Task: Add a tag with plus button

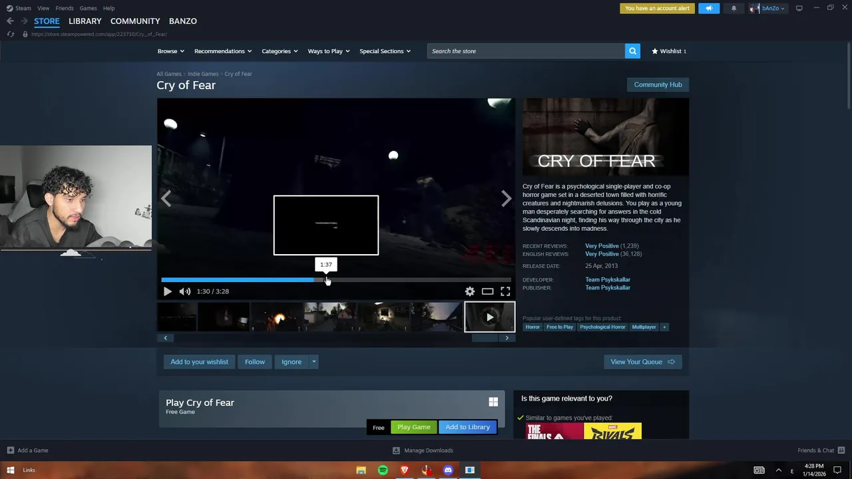Action: (x=664, y=327)
